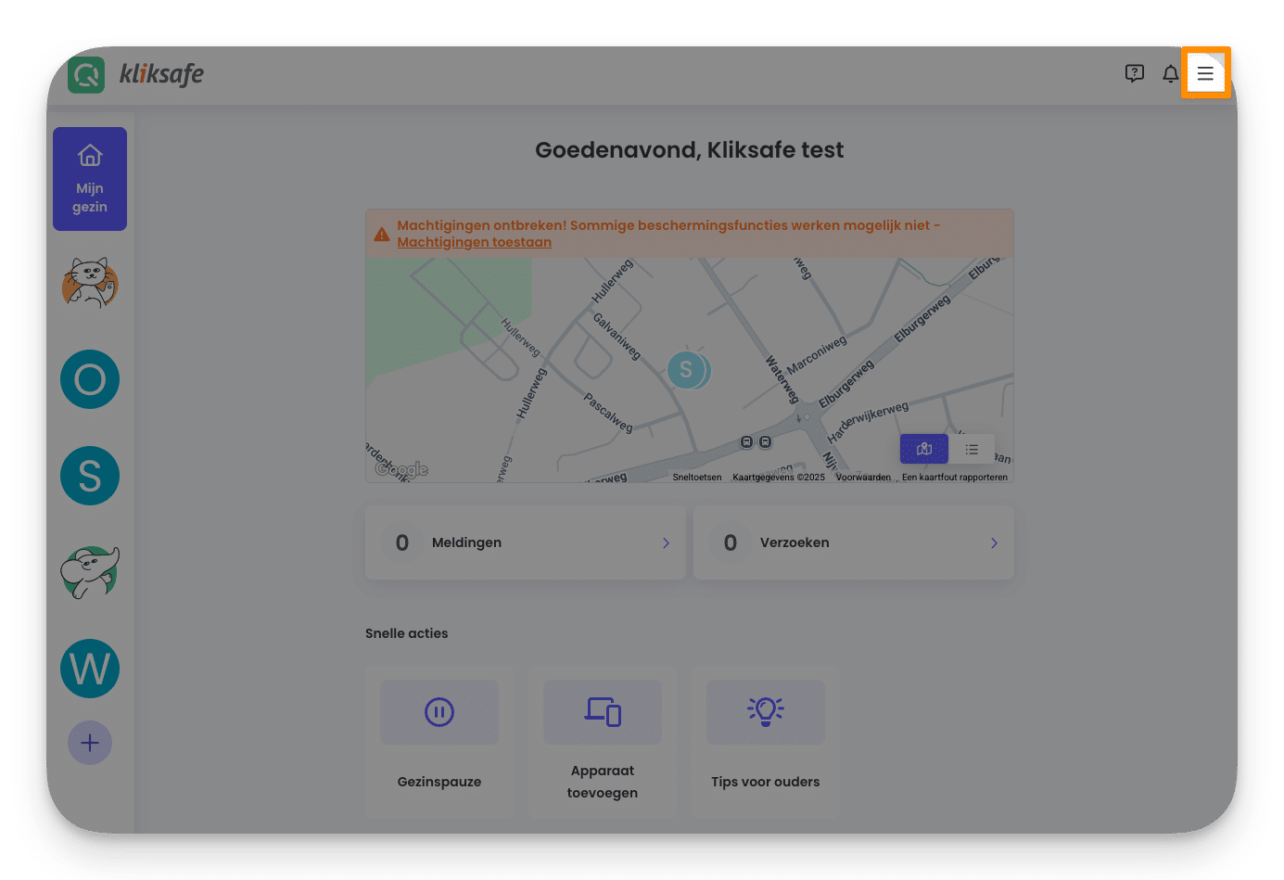Viewport: 1284px width, 880px height.
Task: Click Een kaartfout rapporteren link
Action: coord(954,478)
